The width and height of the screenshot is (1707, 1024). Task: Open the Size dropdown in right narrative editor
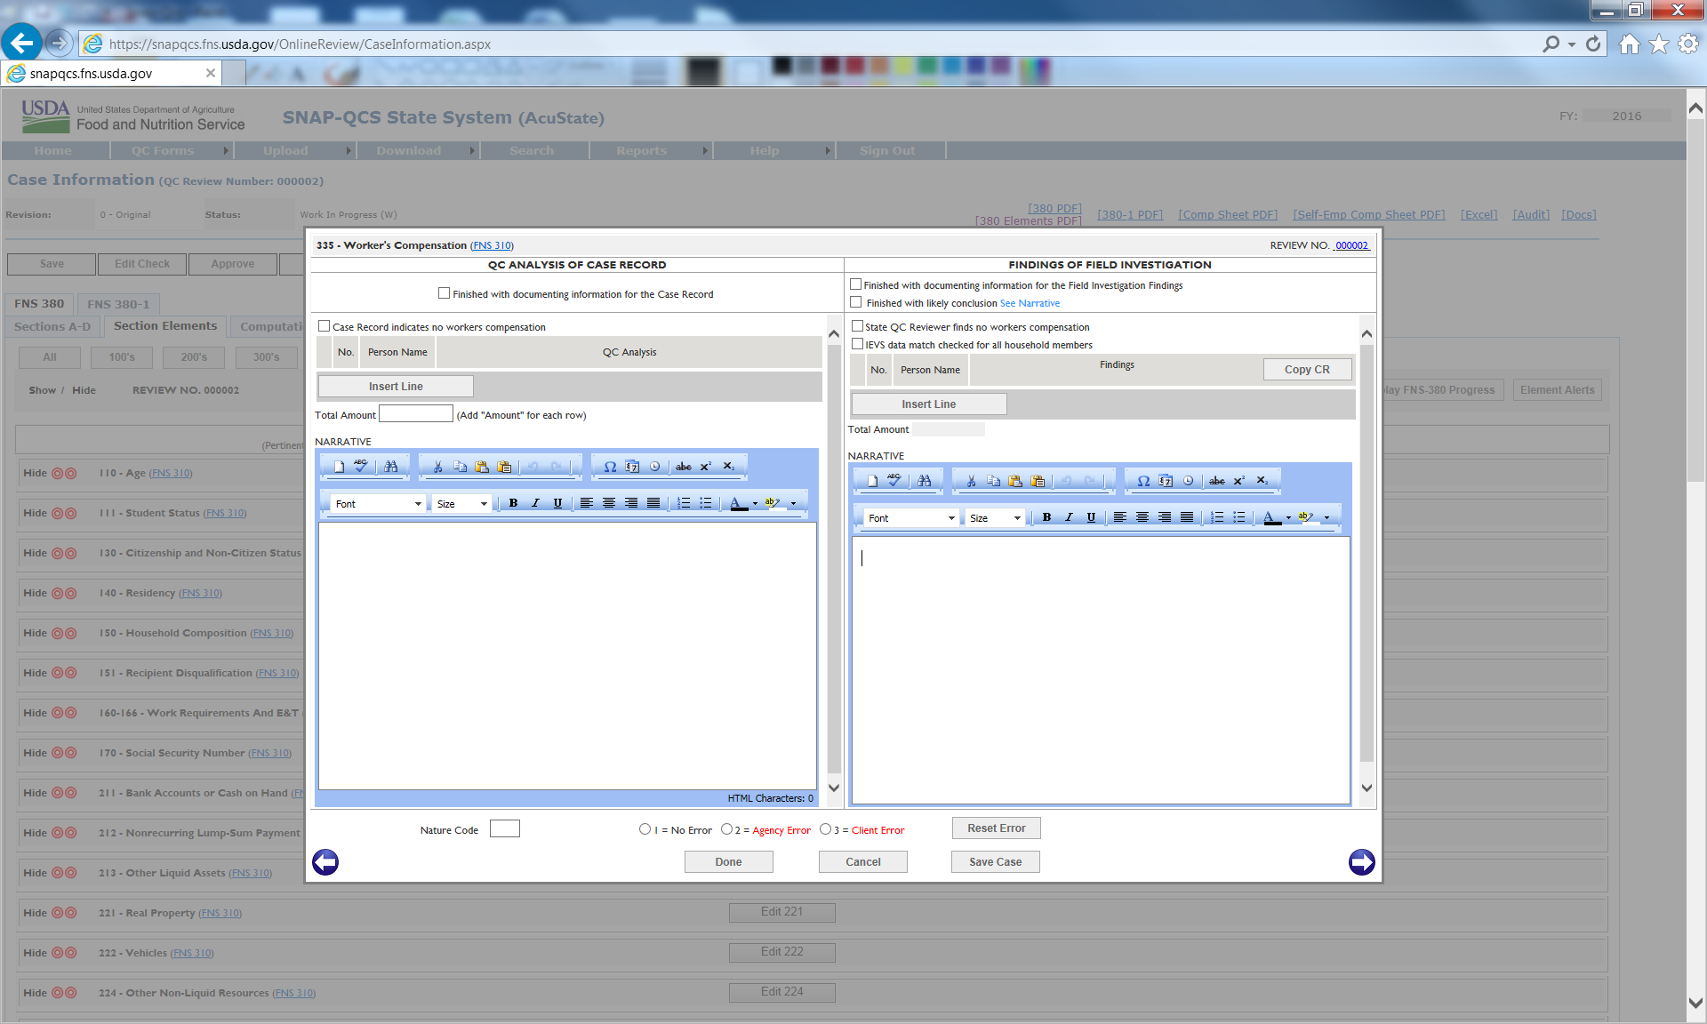995,518
